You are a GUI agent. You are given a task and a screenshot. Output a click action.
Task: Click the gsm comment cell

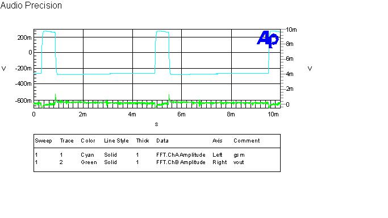[239, 155]
